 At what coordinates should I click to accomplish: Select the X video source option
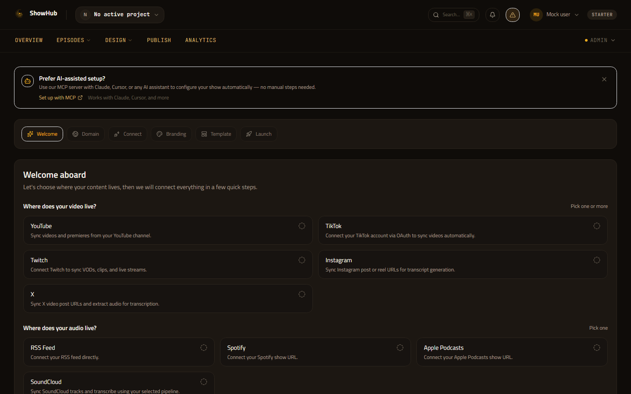168,299
